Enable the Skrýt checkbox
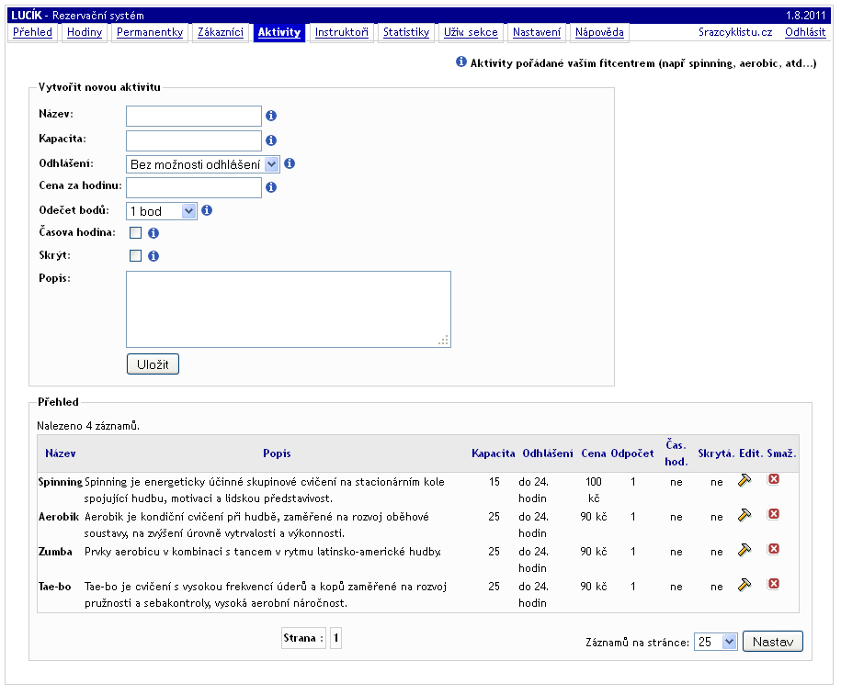This screenshot has height=694, width=841. [136, 256]
